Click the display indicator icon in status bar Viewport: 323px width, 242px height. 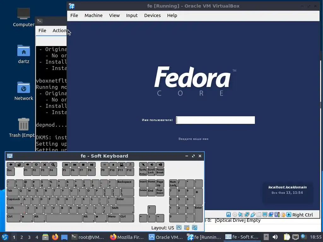pyautogui.click(x=265, y=214)
